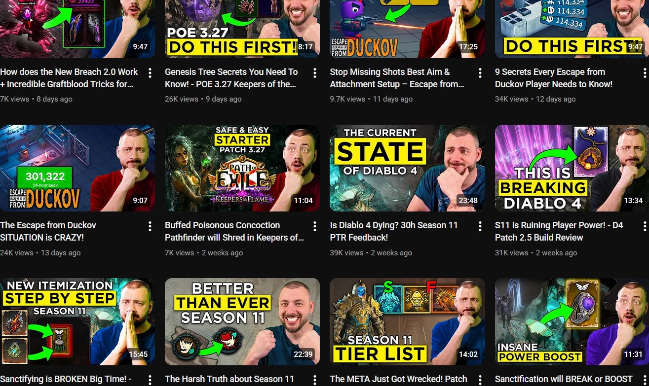Open more actions for Stop Missing Shots video
649x386 pixels.
coord(480,73)
